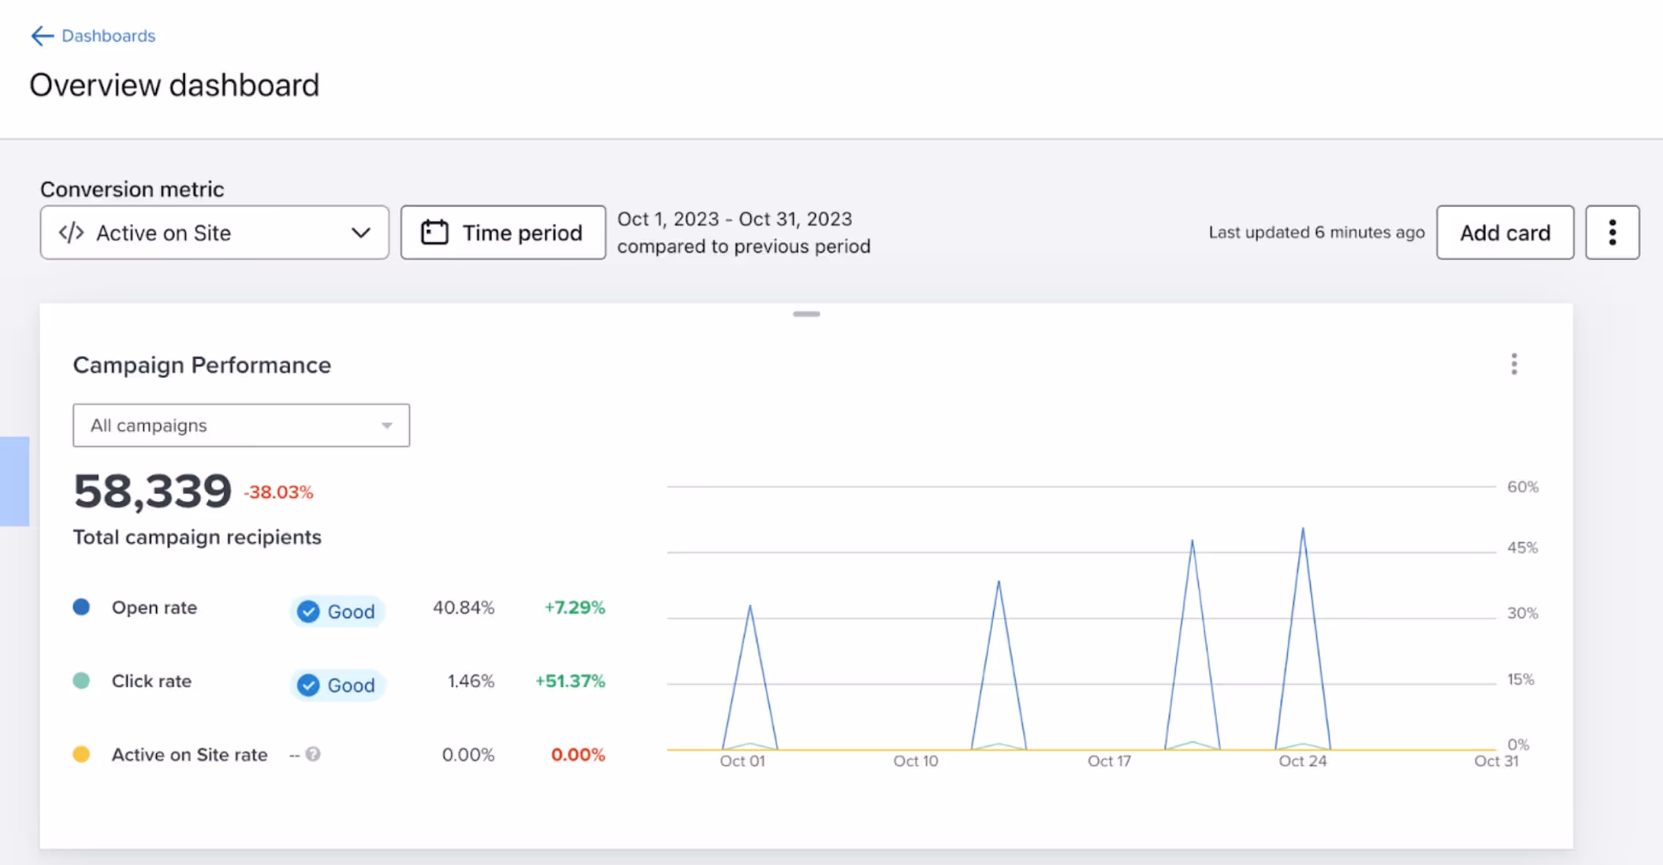Click the calendar icon in Time period

(434, 232)
